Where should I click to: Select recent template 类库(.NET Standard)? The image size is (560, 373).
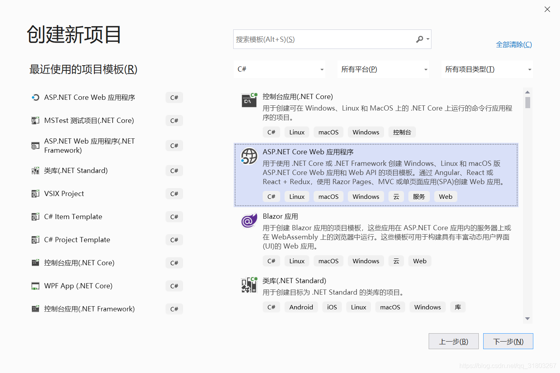76,171
